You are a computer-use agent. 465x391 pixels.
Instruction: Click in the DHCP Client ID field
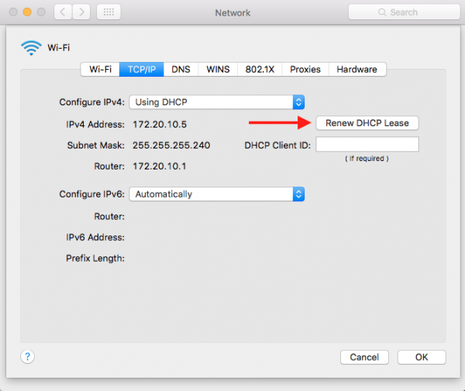pyautogui.click(x=367, y=144)
